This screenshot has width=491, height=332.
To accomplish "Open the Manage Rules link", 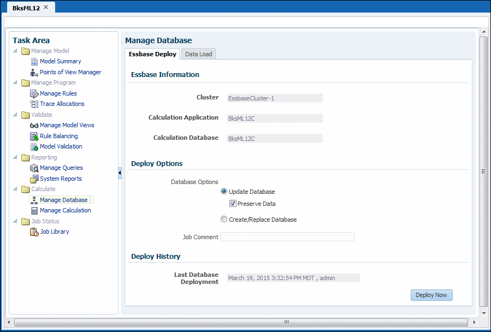I will 58,93.
